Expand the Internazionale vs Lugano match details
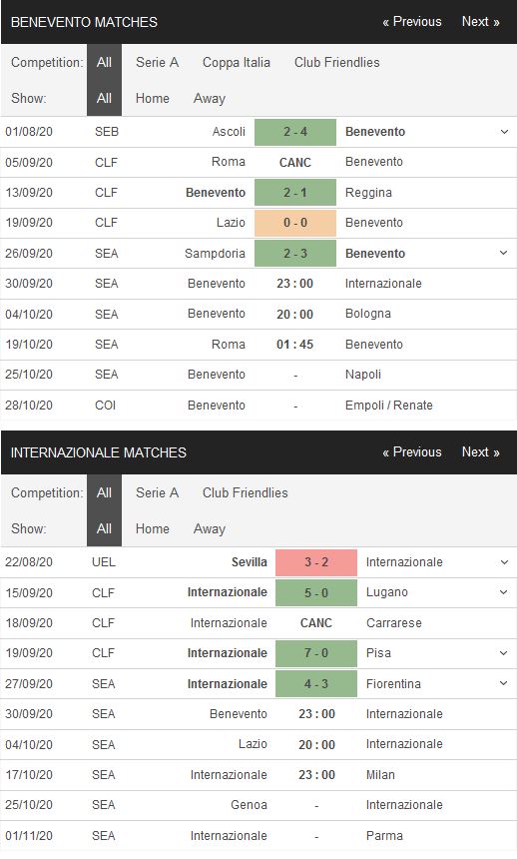The image size is (517, 859). [504, 592]
